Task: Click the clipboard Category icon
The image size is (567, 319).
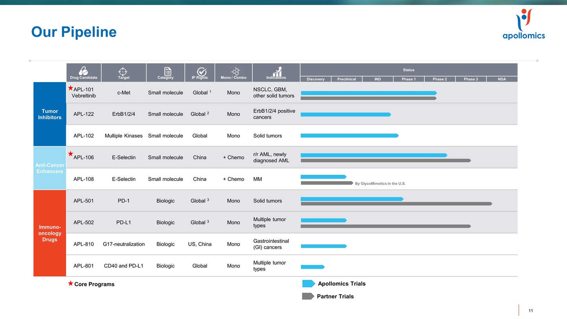Action: tap(167, 71)
